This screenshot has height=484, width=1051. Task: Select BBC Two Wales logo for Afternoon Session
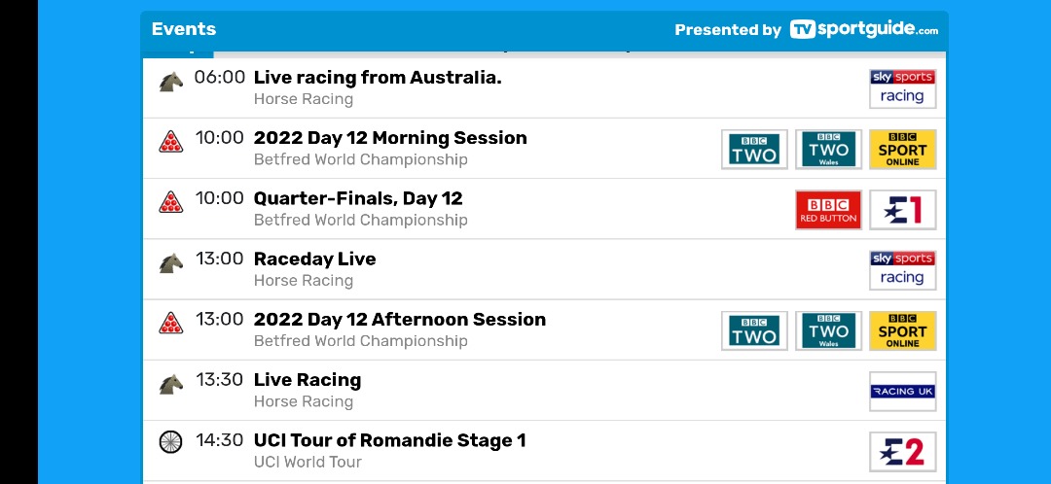[x=828, y=330]
